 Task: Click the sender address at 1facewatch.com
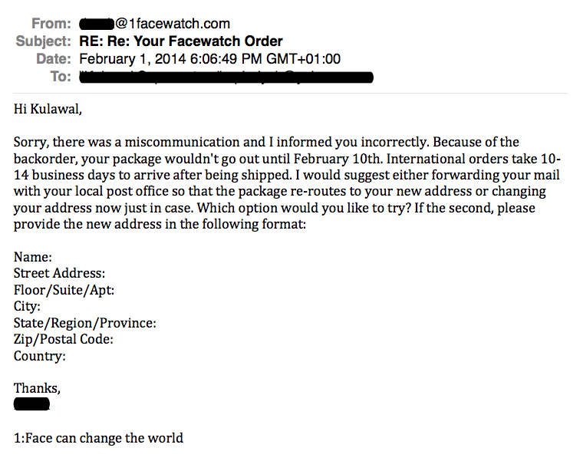point(155,24)
